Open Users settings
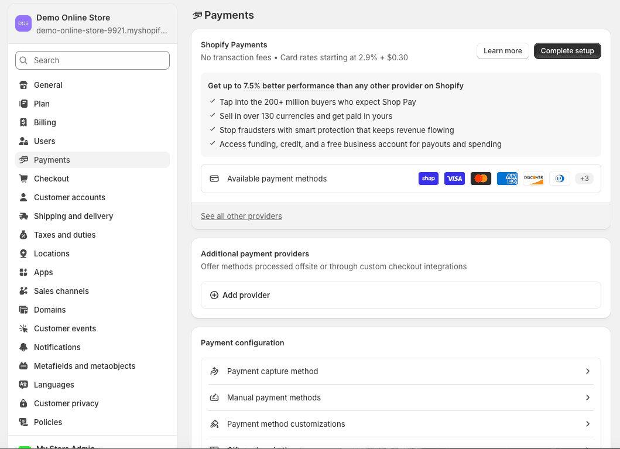 93,141
